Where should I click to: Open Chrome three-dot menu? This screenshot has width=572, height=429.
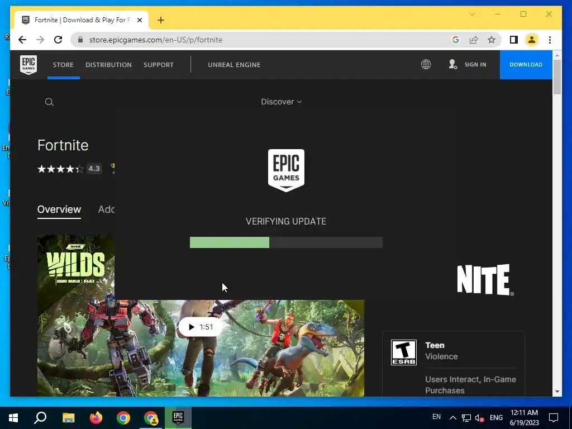[550, 40]
